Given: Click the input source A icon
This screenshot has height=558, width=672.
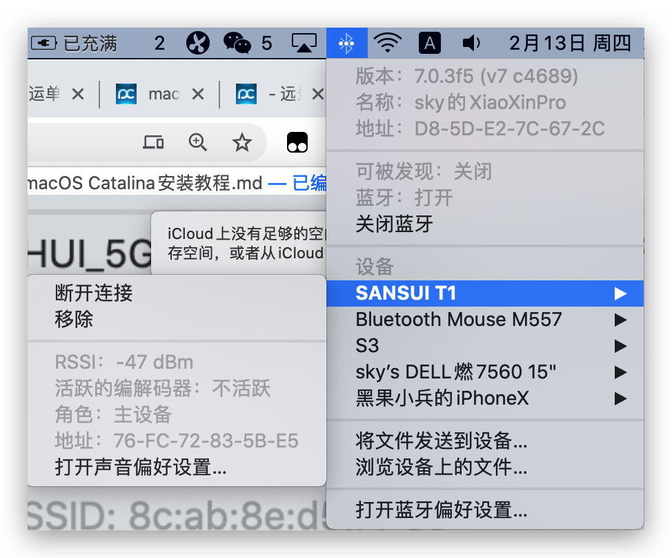Looking at the screenshot, I should click(x=429, y=43).
